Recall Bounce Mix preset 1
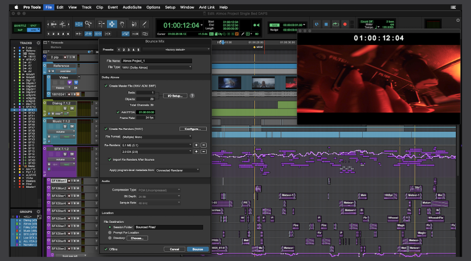The width and height of the screenshot is (471, 261). [119, 50]
